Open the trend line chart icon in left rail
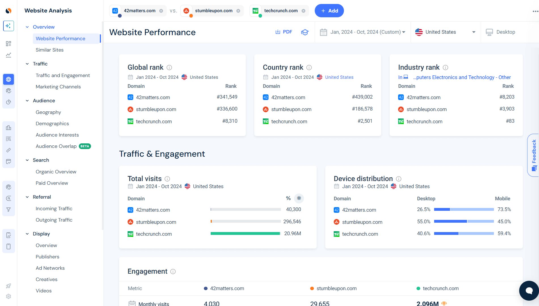The image size is (539, 306). point(9,55)
